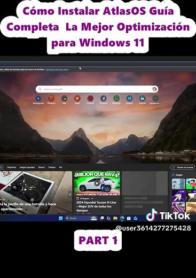Open the white Hyundai SUV video thumbnail
Viewport: 196px width, 278px height.
click(x=97, y=183)
